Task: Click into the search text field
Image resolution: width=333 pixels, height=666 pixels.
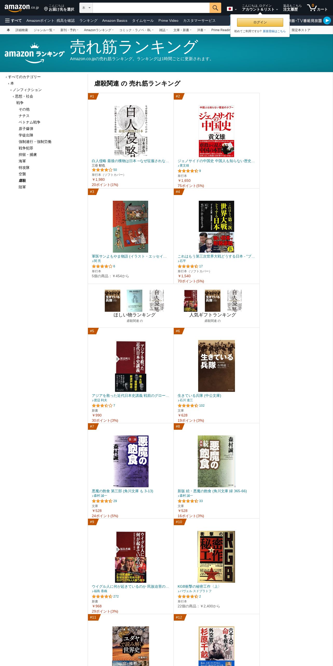Action: [151, 8]
